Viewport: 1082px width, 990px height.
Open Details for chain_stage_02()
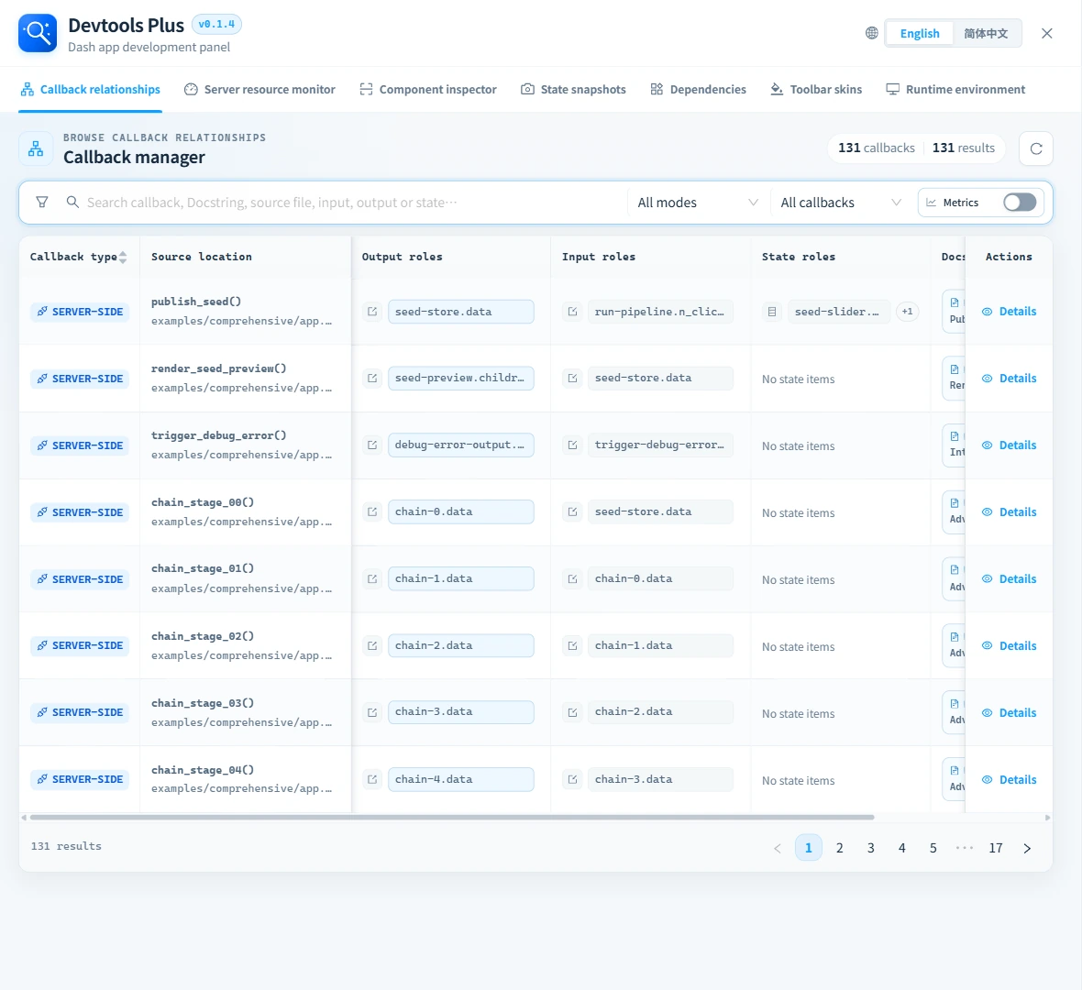1009,645
